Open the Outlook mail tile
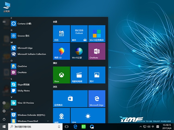The image size is (174, 130). click(79, 34)
